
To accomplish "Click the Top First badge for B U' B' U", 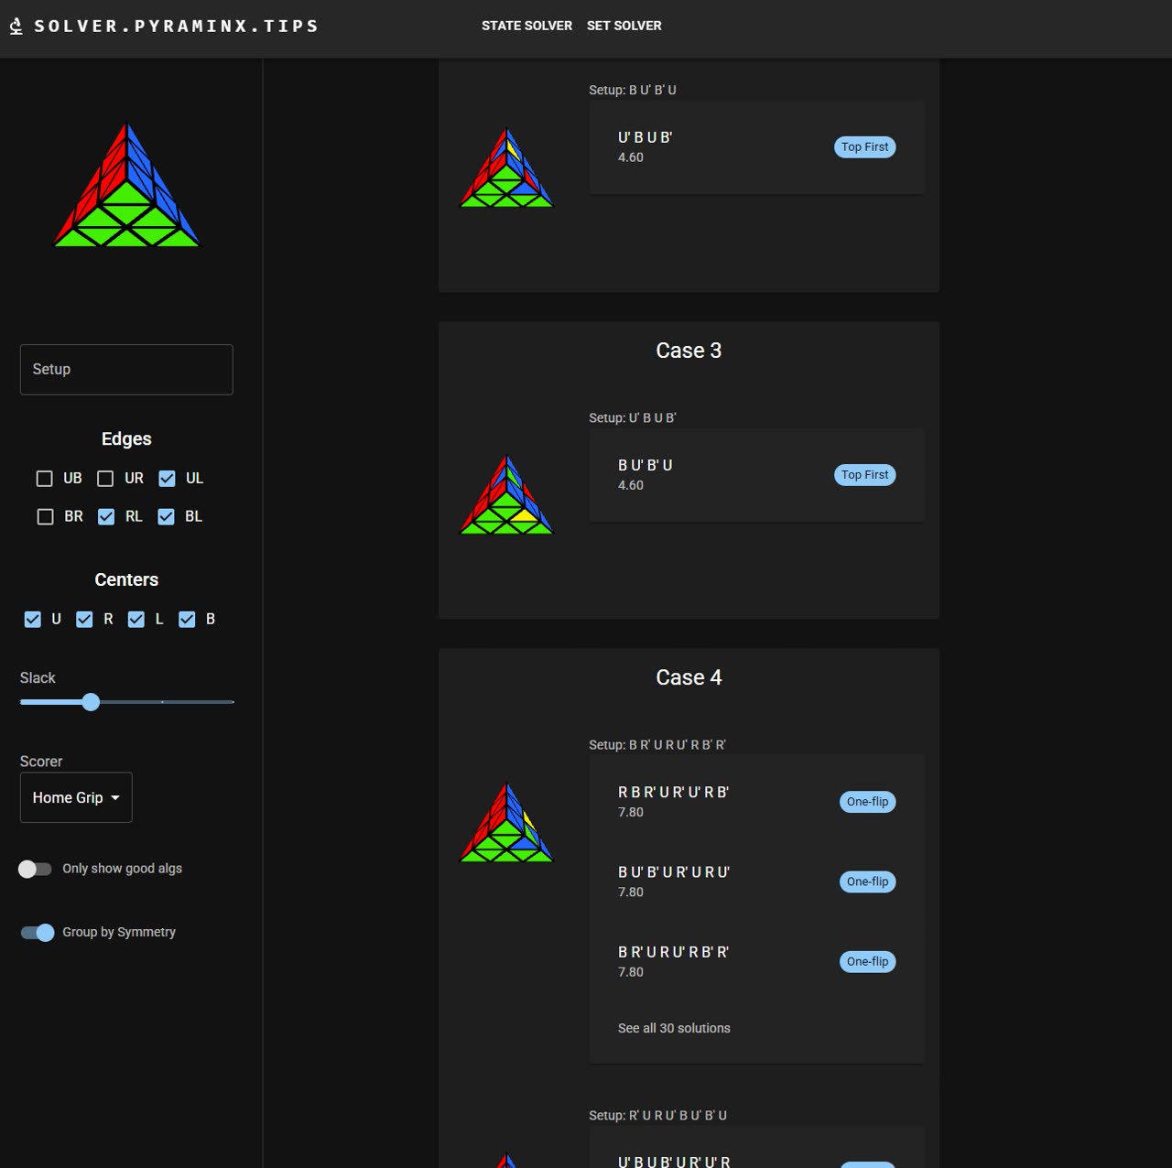I will tap(864, 474).
